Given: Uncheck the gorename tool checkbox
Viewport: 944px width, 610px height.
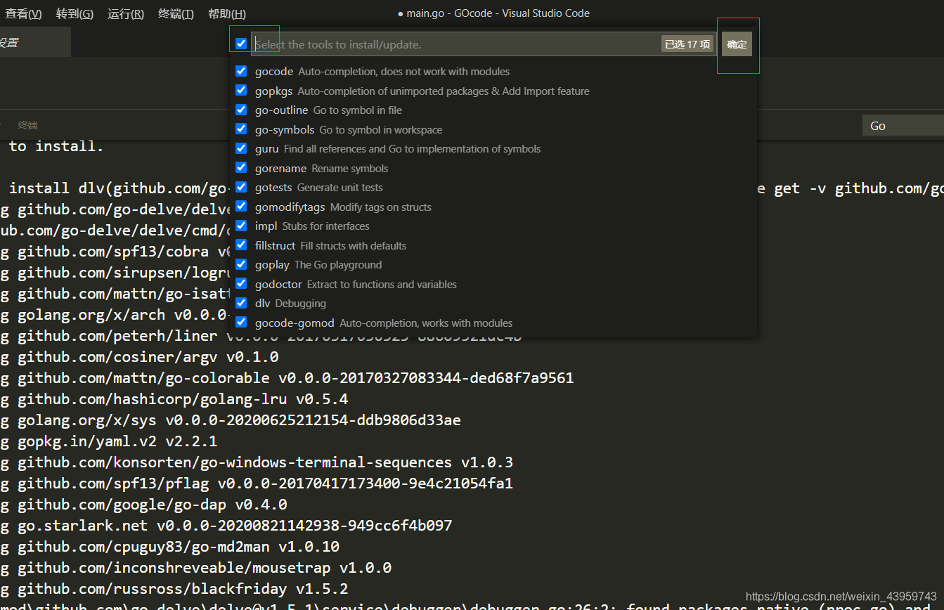Looking at the screenshot, I should pos(241,168).
